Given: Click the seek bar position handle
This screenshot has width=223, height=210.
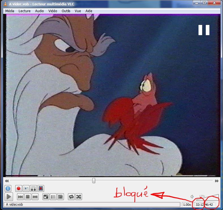Looking at the screenshot, I should 94,181.
